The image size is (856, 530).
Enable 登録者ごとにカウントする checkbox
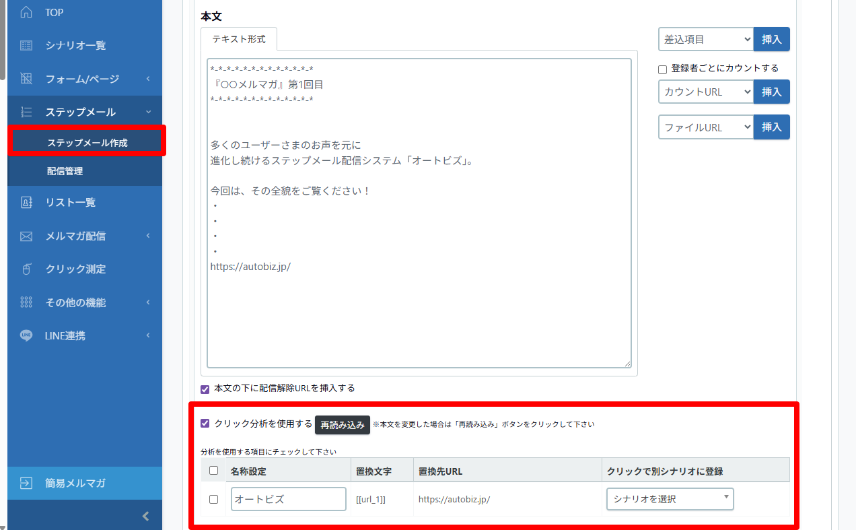pos(662,69)
